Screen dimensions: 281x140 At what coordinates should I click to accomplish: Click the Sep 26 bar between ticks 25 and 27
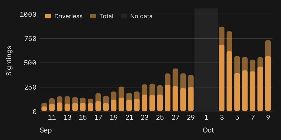[168, 92]
